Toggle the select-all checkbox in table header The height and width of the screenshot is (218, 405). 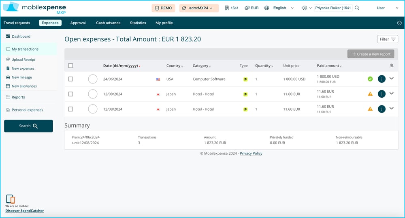click(x=71, y=66)
